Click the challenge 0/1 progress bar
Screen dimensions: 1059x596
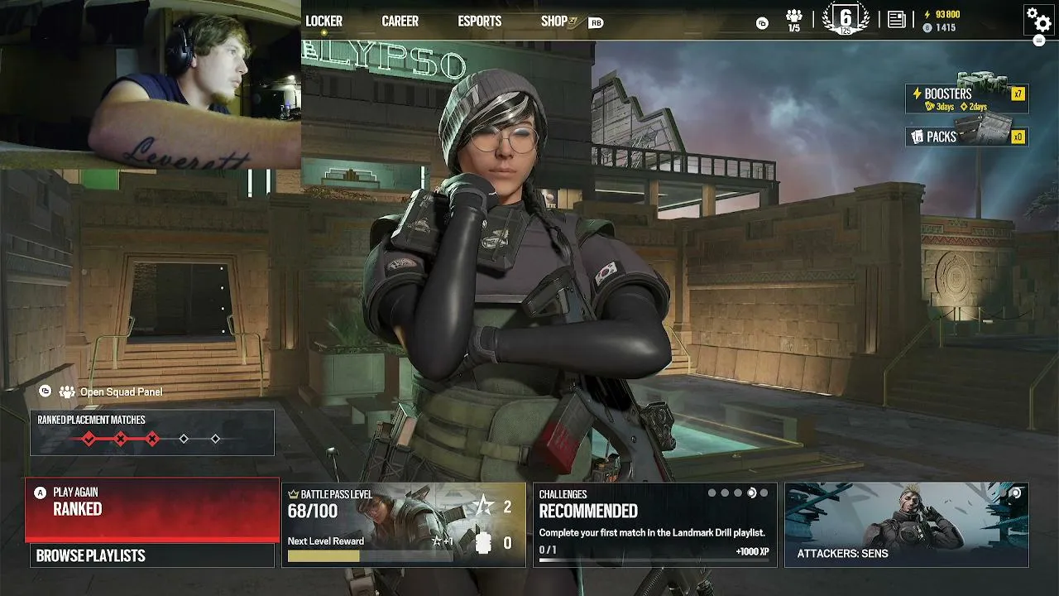tap(654, 560)
